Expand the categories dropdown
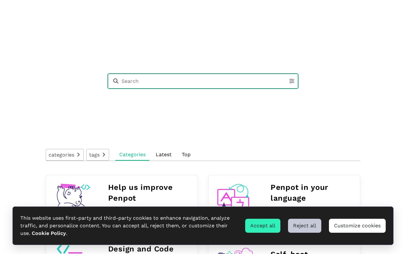The image size is (406, 254). click(65, 155)
